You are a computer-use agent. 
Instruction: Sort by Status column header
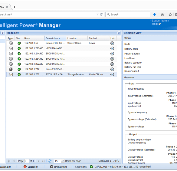(19, 38)
